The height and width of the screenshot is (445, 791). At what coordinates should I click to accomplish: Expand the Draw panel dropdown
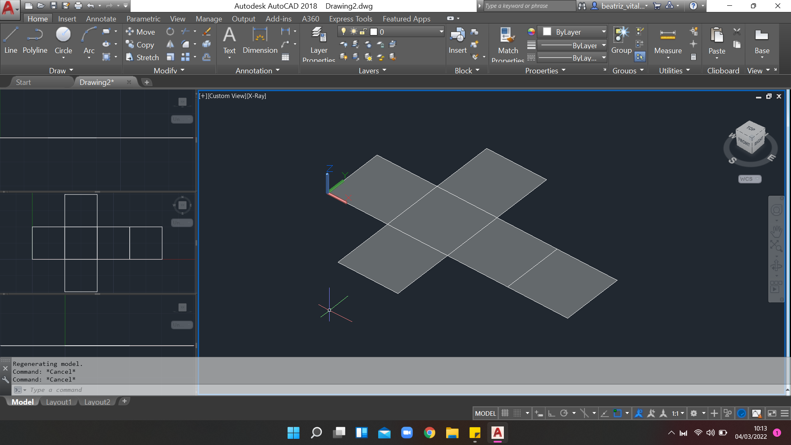coord(61,70)
